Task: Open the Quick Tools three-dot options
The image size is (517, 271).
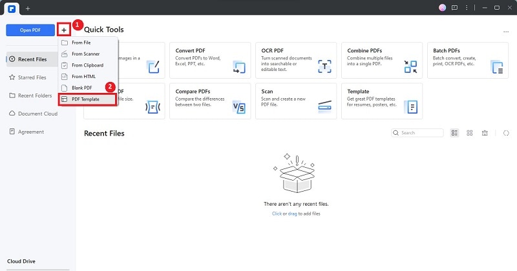Action: click(x=506, y=31)
